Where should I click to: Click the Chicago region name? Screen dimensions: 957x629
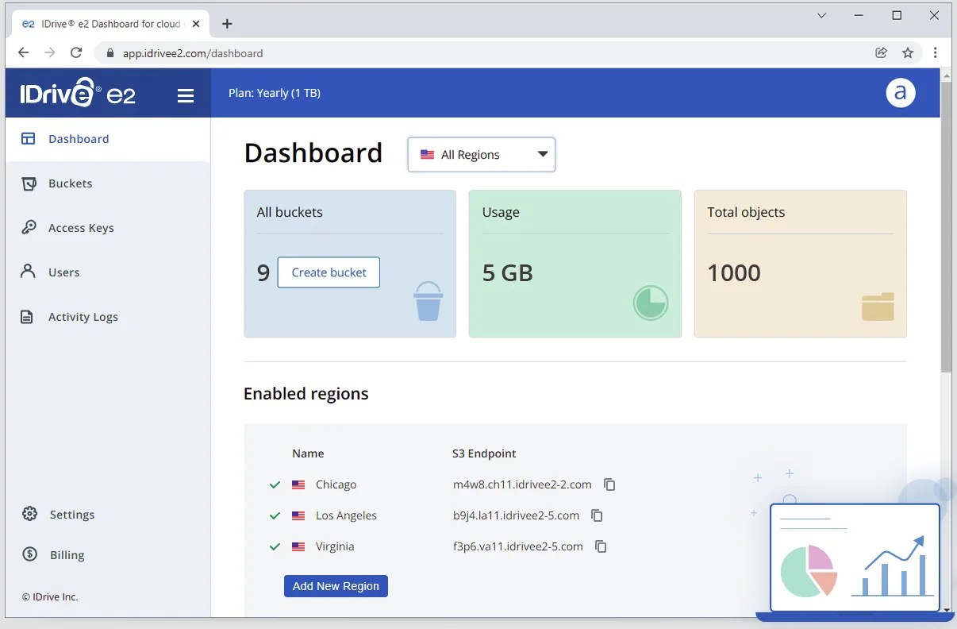pos(336,484)
